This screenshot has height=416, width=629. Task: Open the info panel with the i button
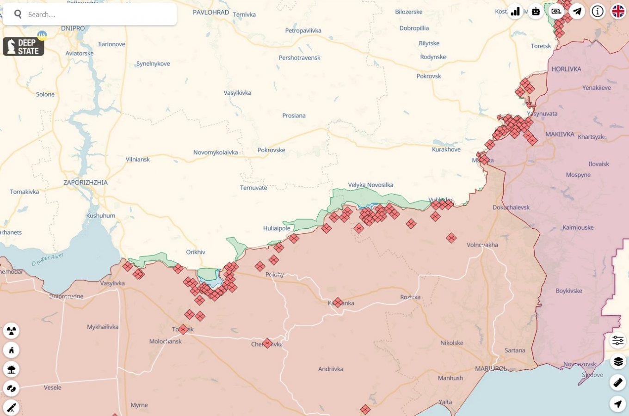597,11
